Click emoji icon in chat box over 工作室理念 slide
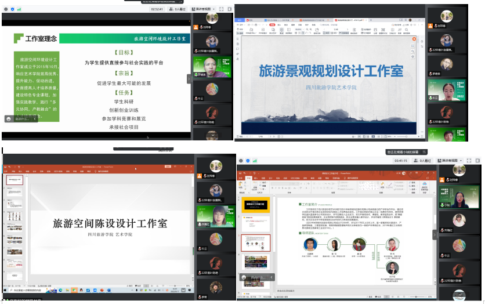485x304 pixels. pos(9,119)
